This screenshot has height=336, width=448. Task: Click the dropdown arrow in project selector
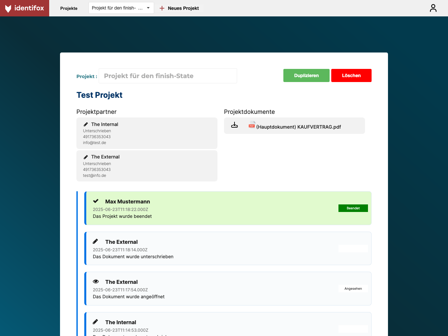(148, 8)
